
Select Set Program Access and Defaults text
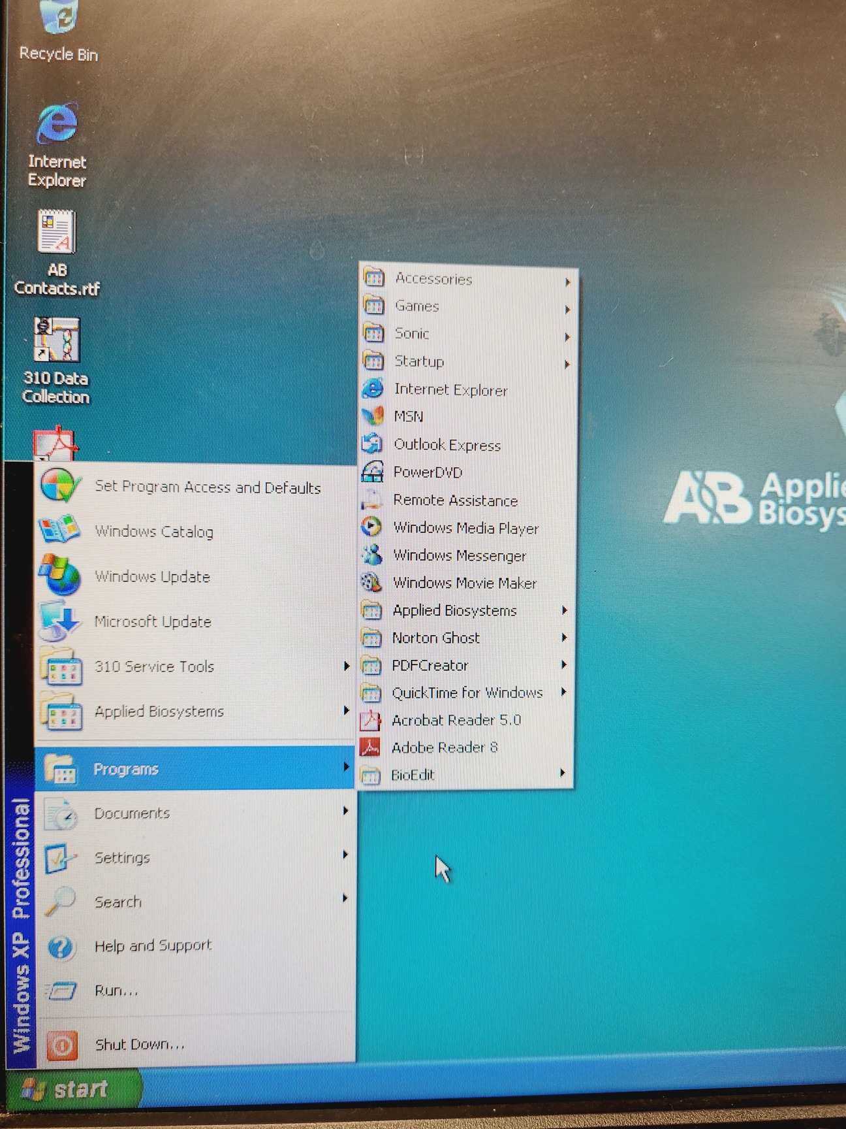coord(208,487)
